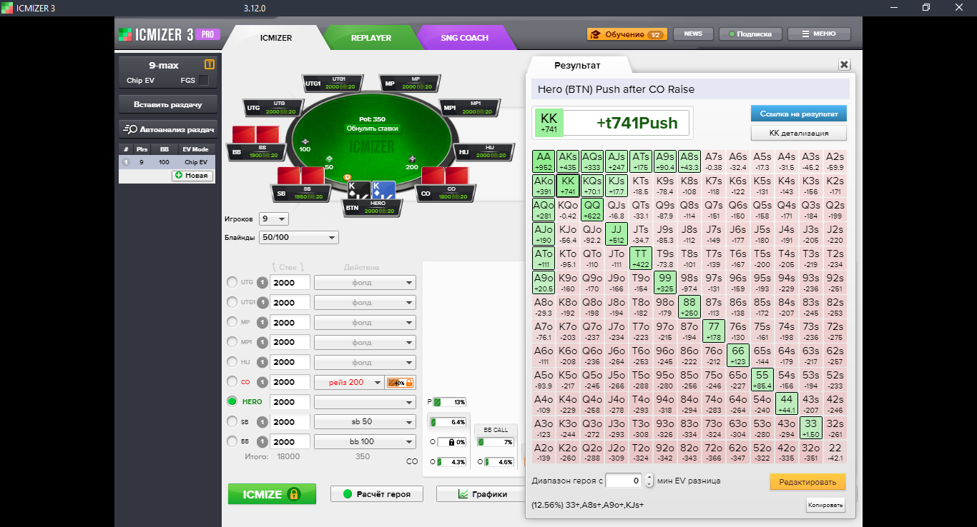977x527 pixels.
Task: Switch to the SNG COACH tab
Action: [x=465, y=38]
